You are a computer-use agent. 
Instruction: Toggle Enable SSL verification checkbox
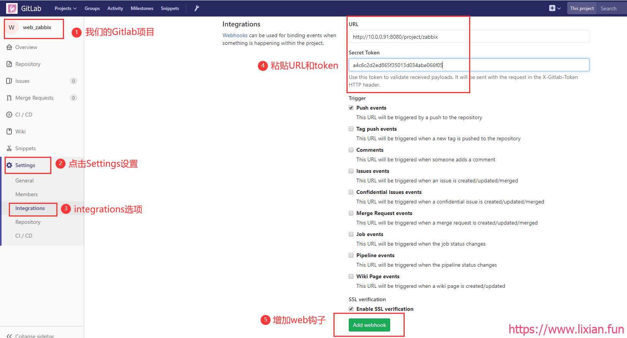(351, 309)
